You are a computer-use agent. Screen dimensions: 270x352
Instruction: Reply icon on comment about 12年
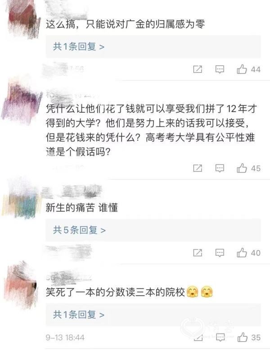[x=220, y=169]
